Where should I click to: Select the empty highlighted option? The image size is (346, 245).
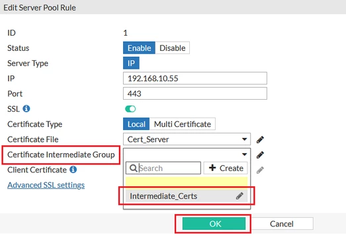(187, 183)
